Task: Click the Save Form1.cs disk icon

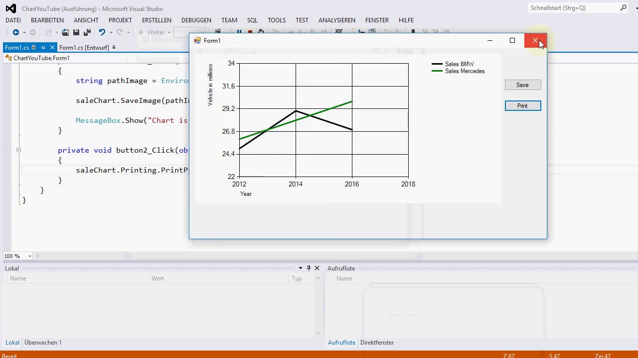Action: (76, 32)
